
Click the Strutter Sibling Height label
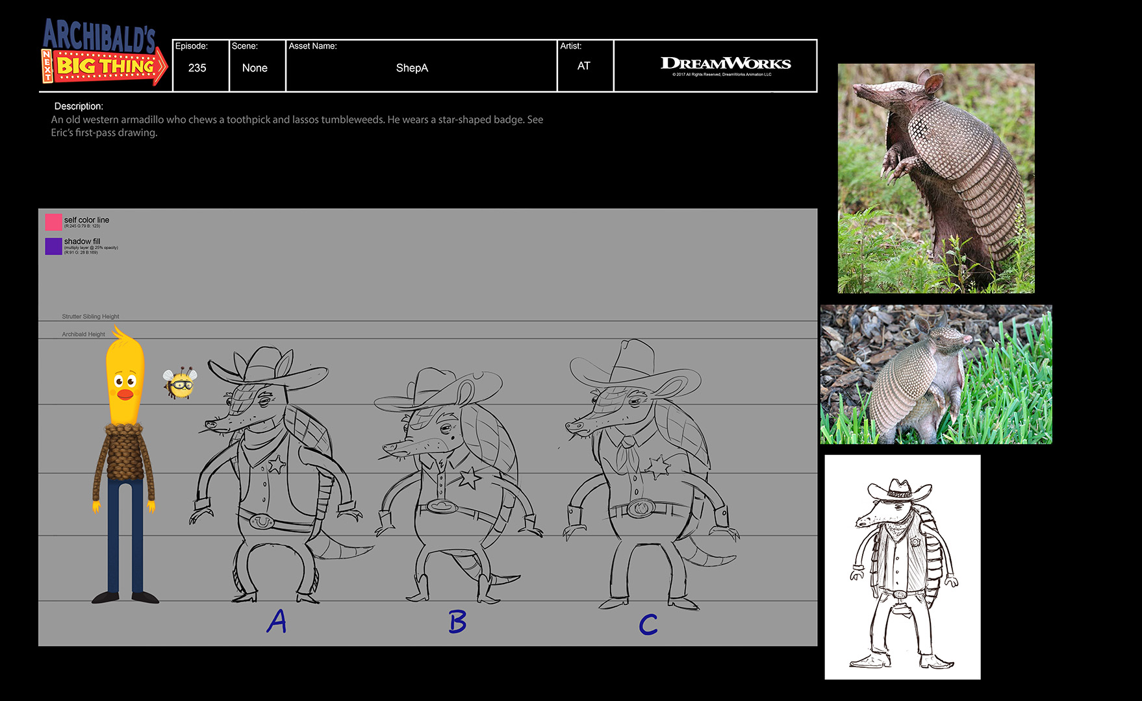point(90,317)
